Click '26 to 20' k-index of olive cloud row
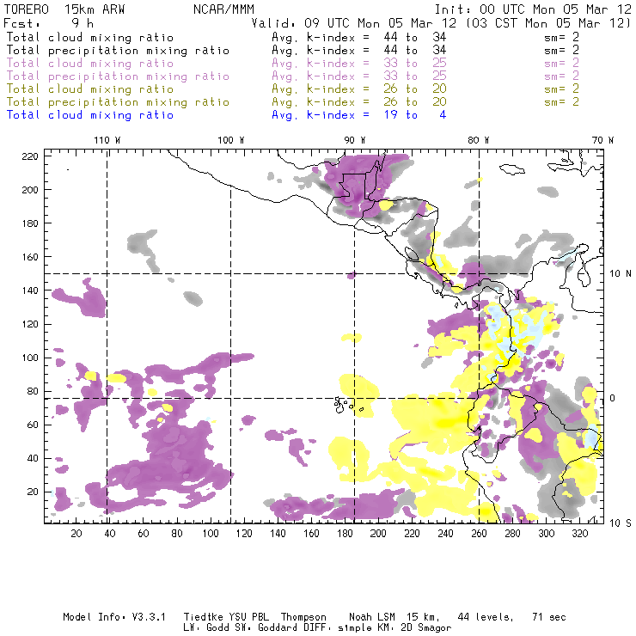The height and width of the screenshot is (636, 636). pyautogui.click(x=415, y=89)
